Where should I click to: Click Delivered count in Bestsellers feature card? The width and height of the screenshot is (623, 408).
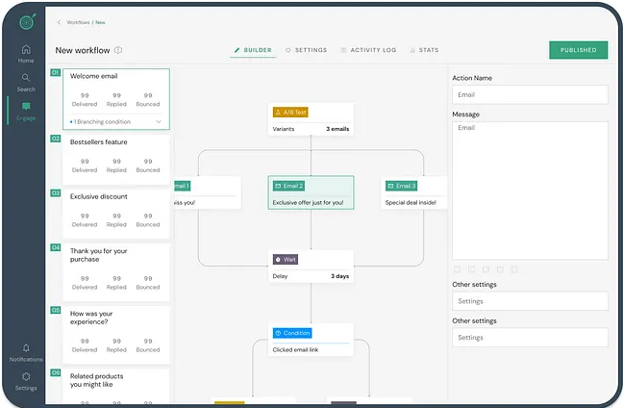click(x=85, y=162)
